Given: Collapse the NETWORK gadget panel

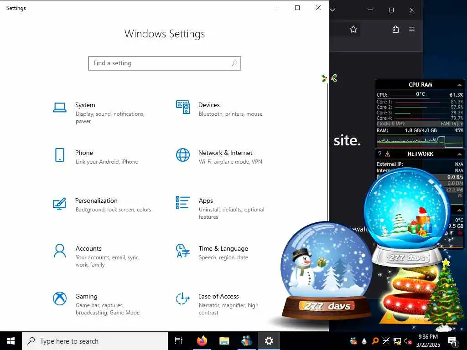Looking at the screenshot, I should click(x=460, y=154).
